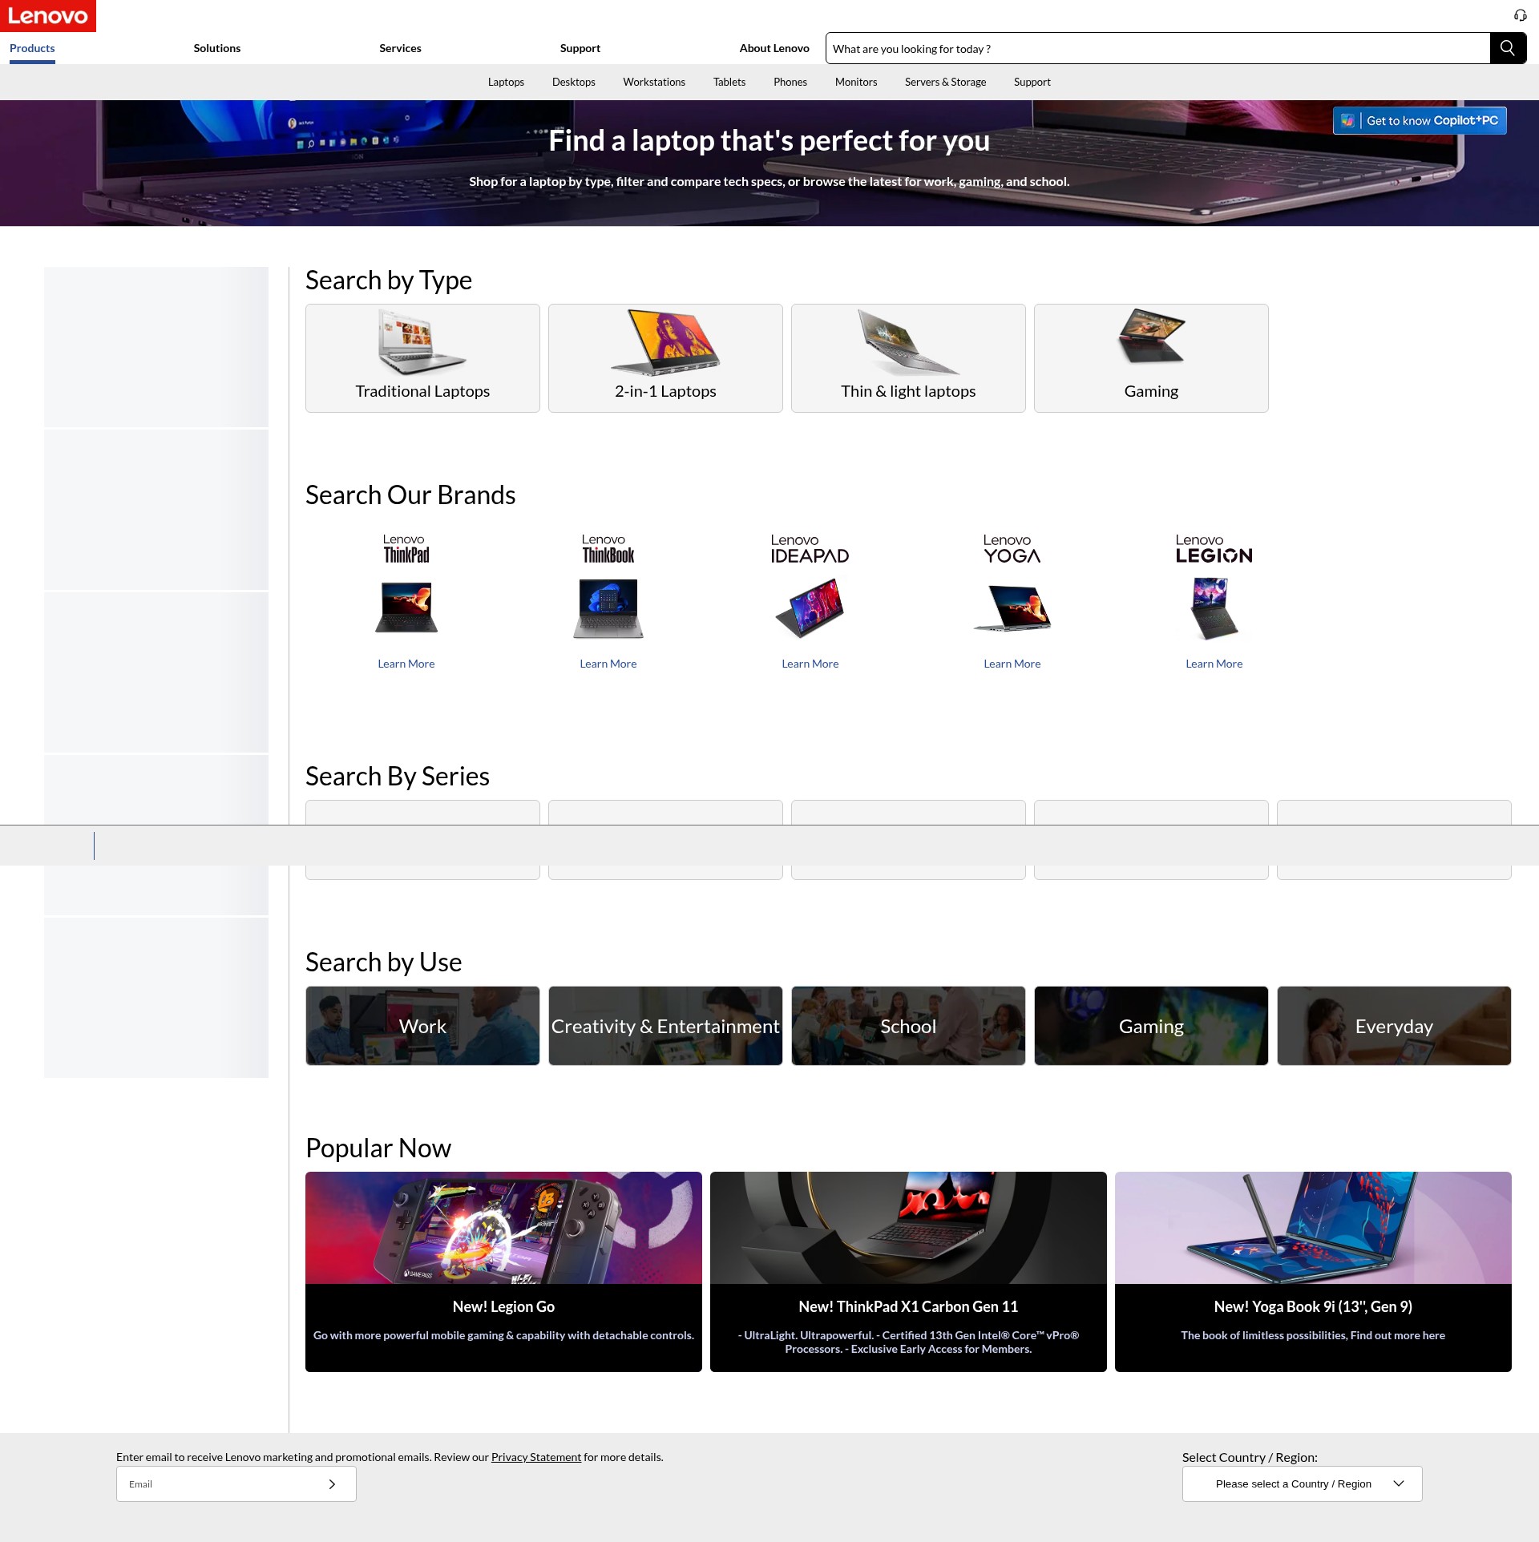The width and height of the screenshot is (1539, 1542).
Task: Click the ThinkBook laptop image
Action: pos(608,608)
